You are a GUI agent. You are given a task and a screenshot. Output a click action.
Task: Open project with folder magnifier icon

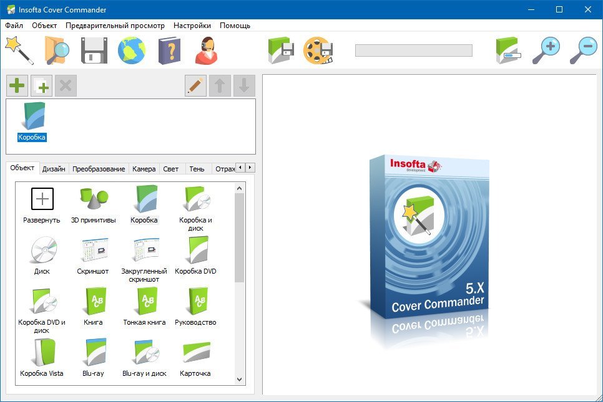point(57,50)
